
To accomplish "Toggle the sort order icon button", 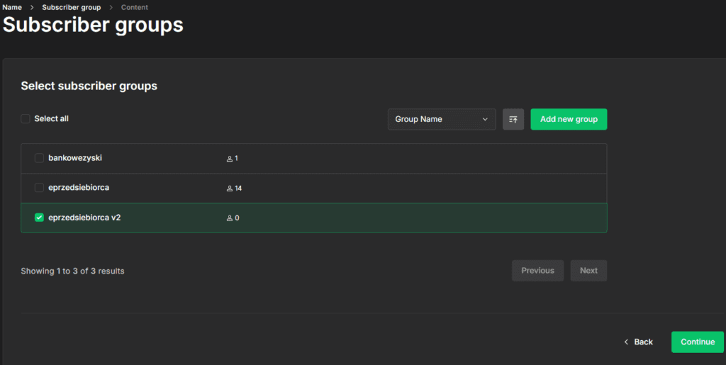I will point(513,119).
